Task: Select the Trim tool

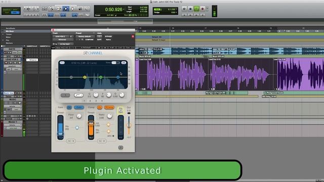Action: click(59, 9)
